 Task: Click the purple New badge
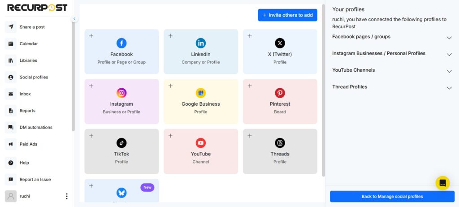(x=147, y=187)
